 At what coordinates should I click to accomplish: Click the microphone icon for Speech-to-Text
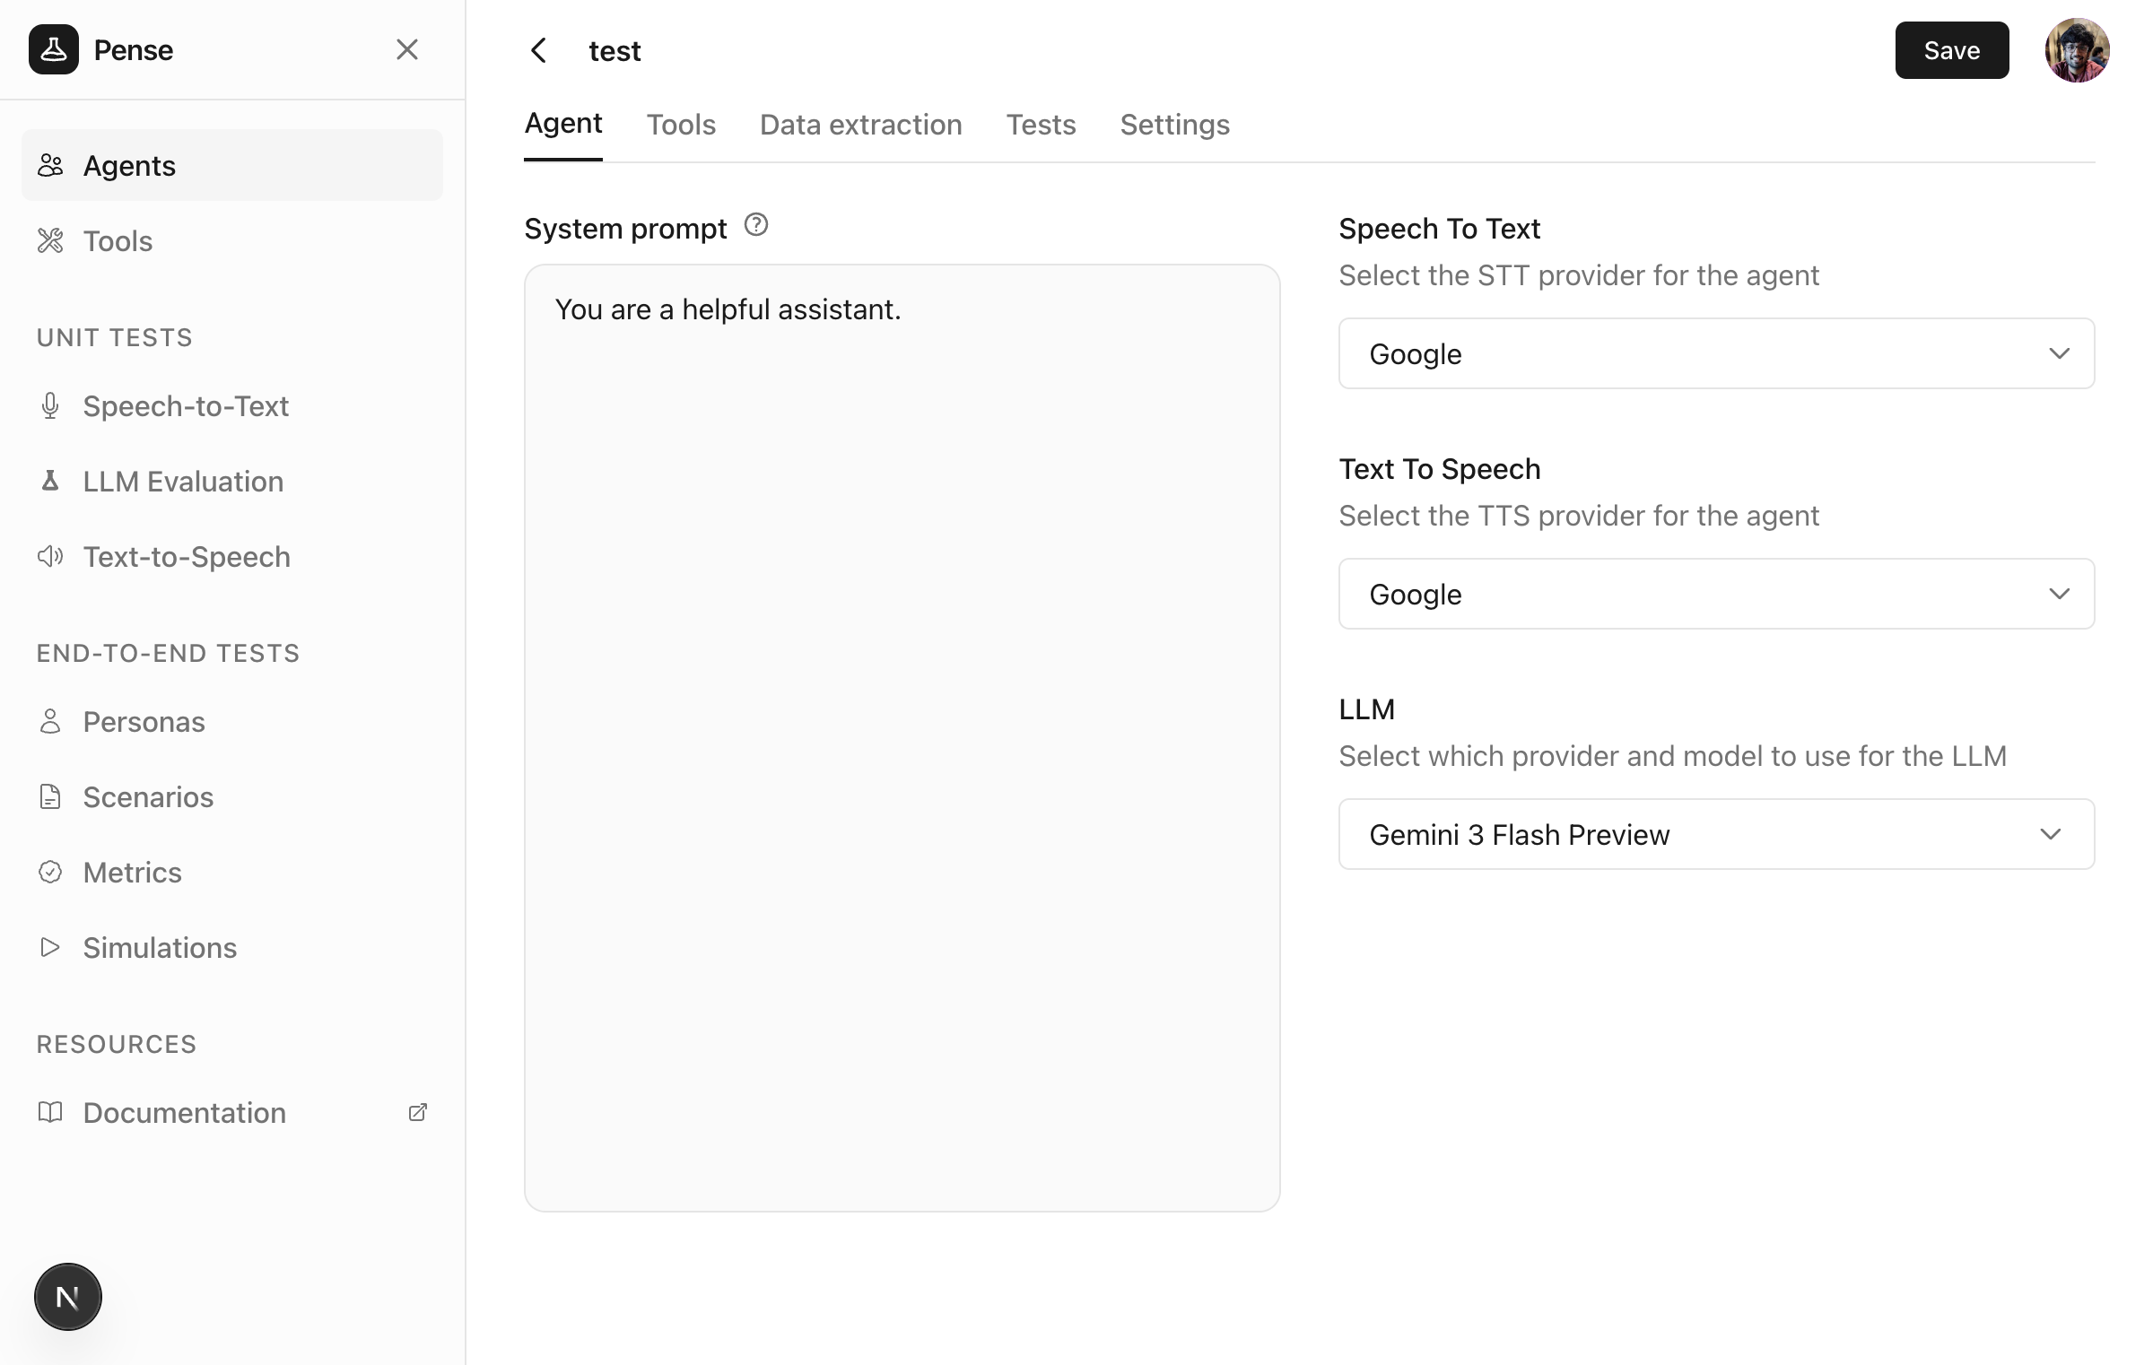50,406
